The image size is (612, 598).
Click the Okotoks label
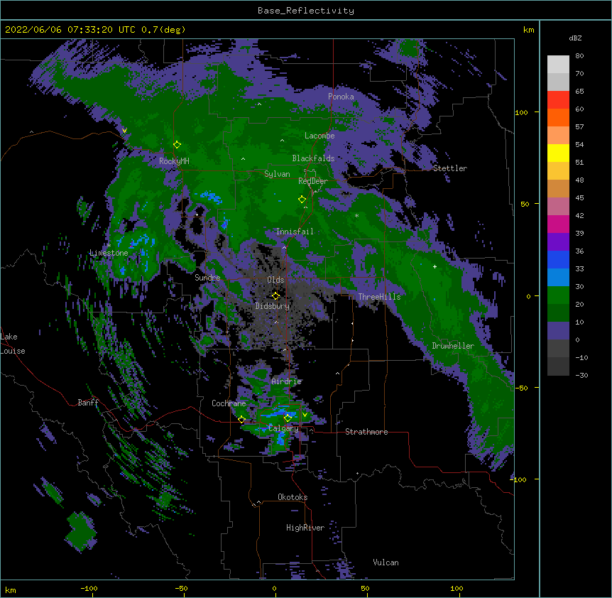pyautogui.click(x=293, y=497)
